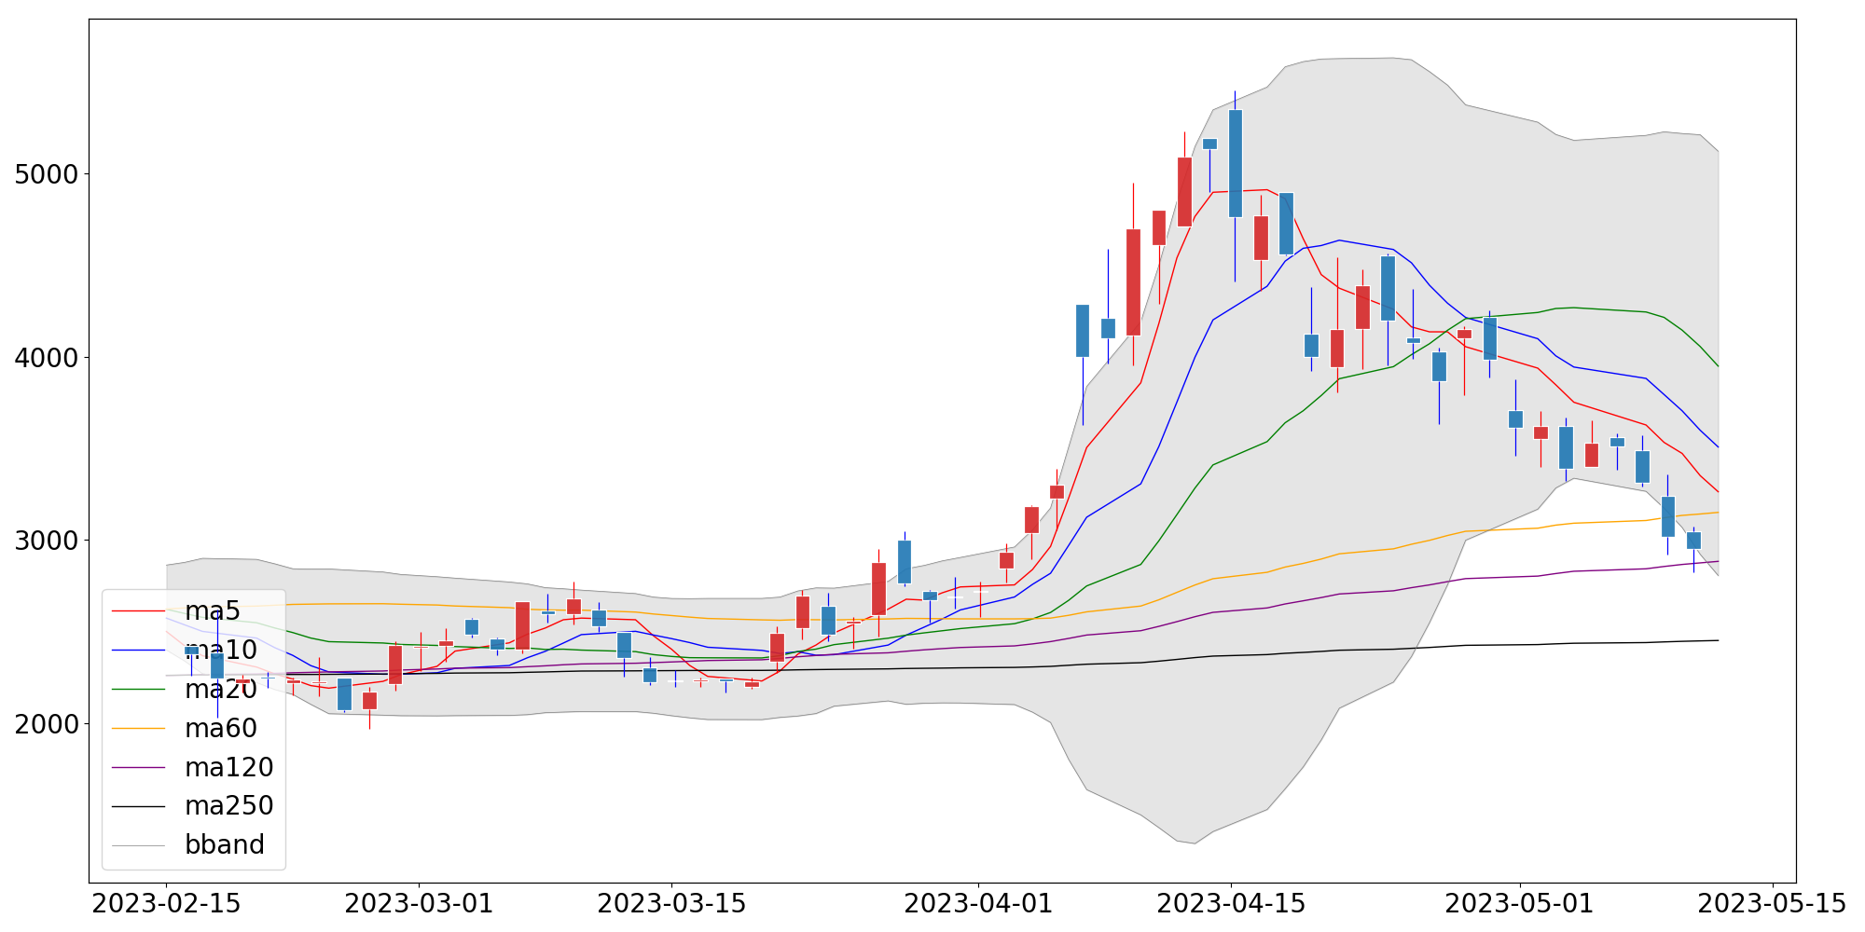
Task: Click the ma120 legend label
Action: point(229,767)
